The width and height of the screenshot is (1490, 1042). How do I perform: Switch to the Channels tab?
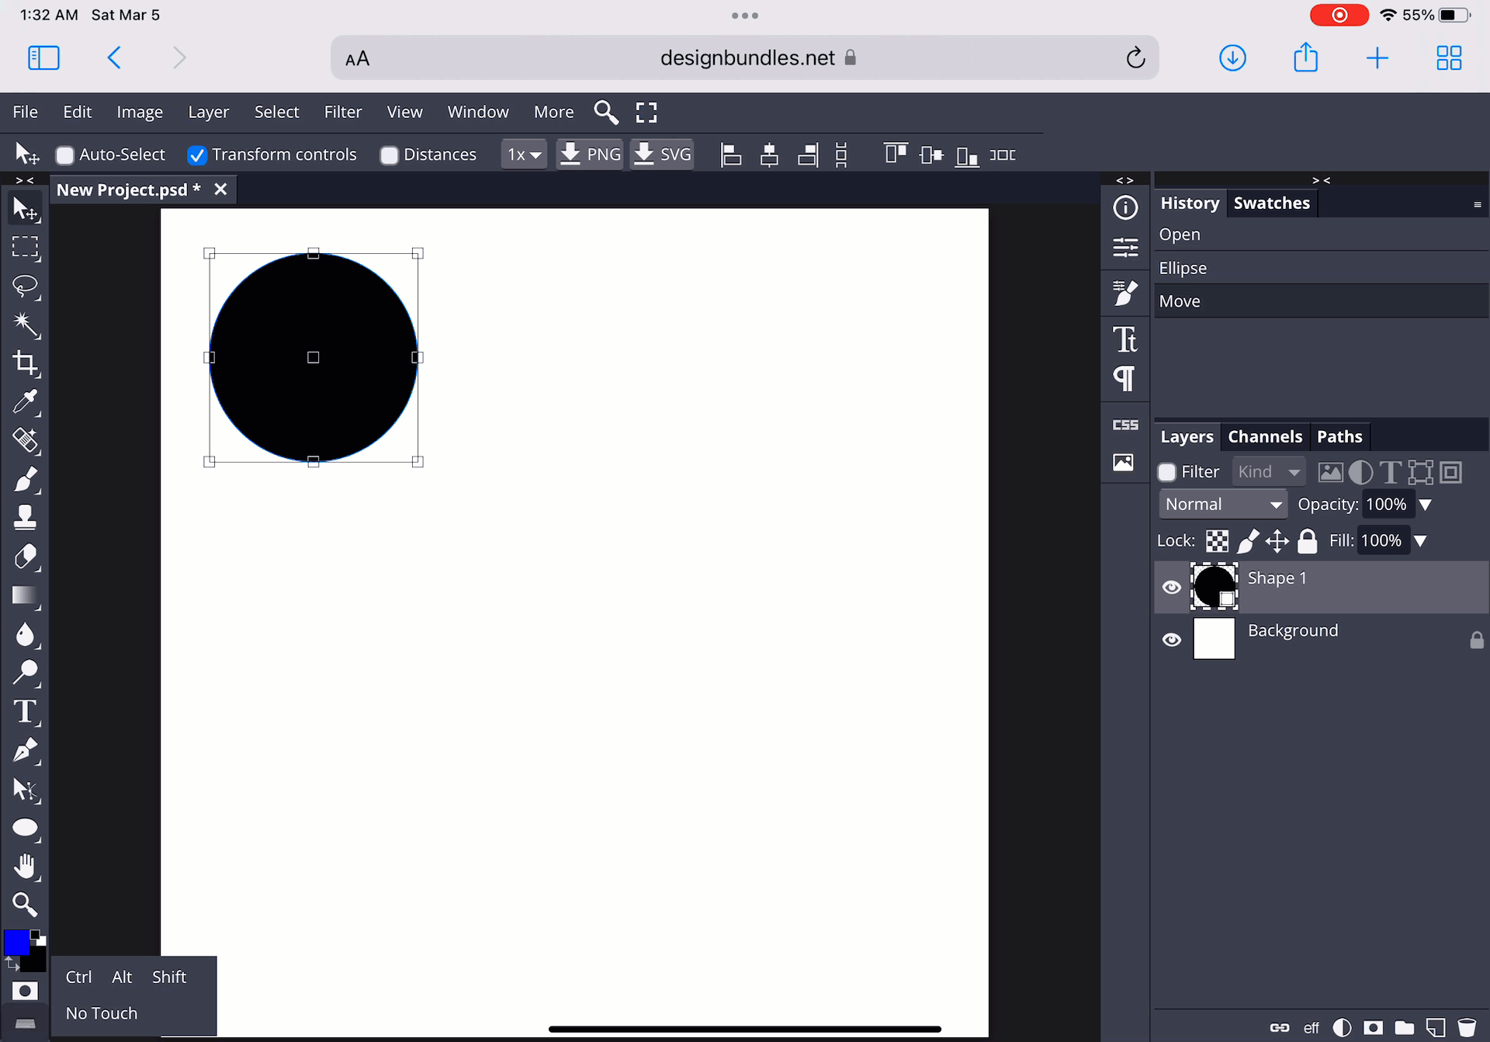(x=1264, y=436)
